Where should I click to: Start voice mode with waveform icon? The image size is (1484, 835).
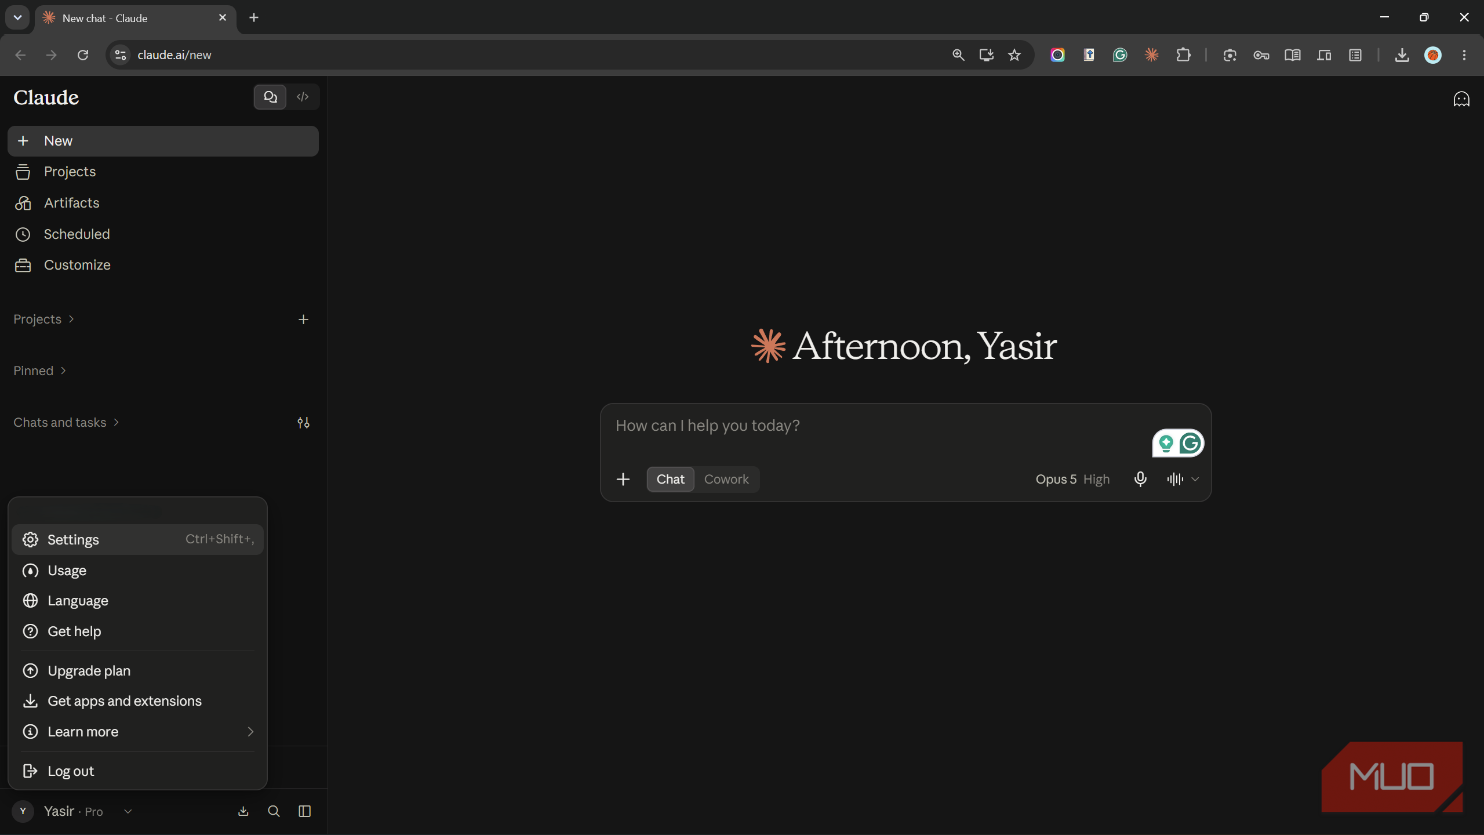[x=1175, y=480]
